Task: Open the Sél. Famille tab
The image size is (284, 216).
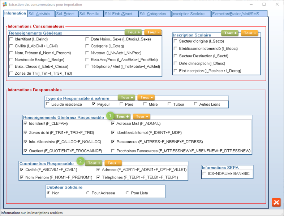Action: click(90, 14)
